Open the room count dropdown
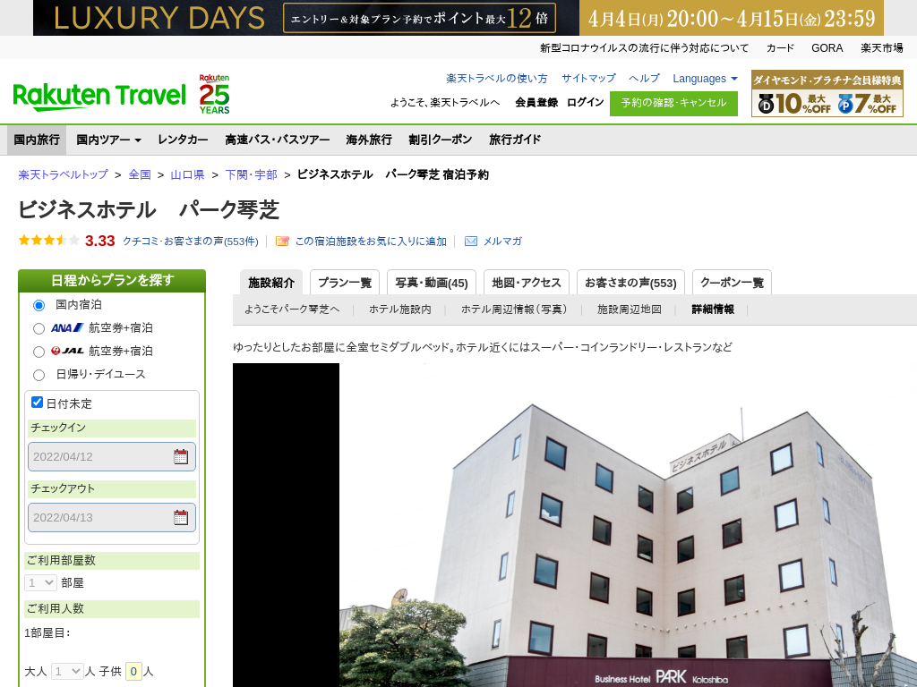 tap(41, 582)
